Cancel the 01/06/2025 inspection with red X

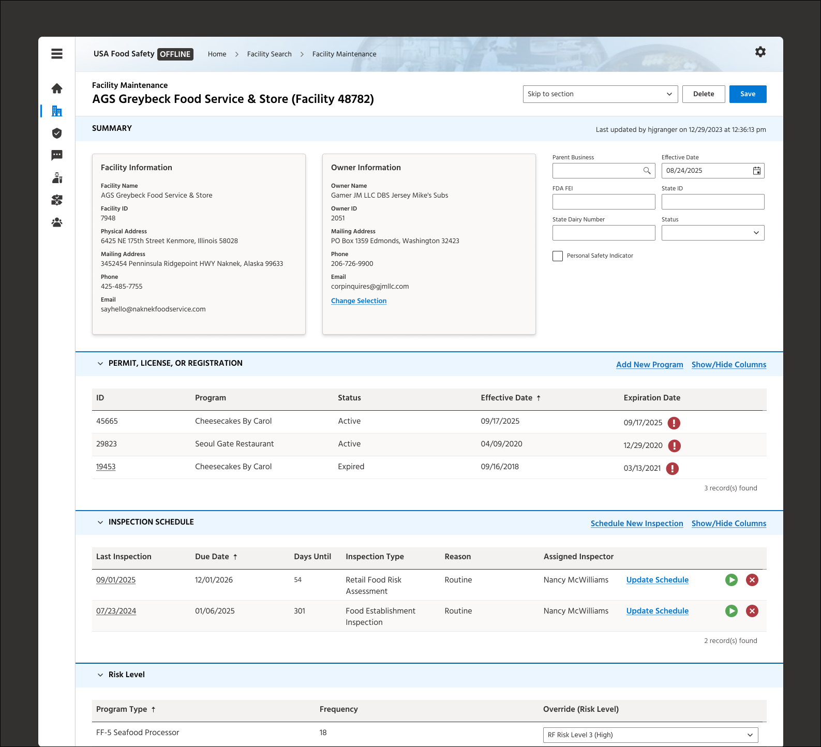[752, 611]
